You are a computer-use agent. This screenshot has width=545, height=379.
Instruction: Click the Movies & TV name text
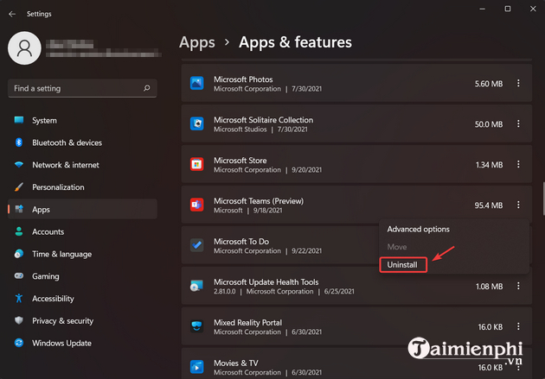coord(236,363)
